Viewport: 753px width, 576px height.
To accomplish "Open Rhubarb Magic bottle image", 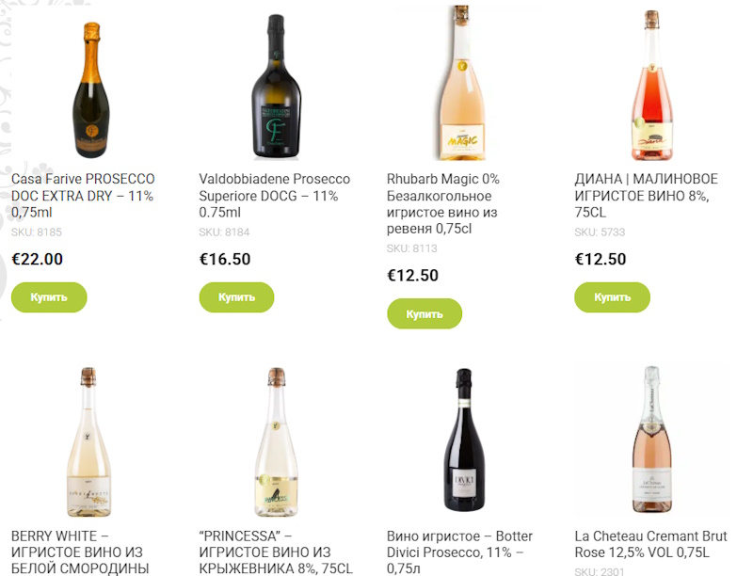I will (462, 83).
